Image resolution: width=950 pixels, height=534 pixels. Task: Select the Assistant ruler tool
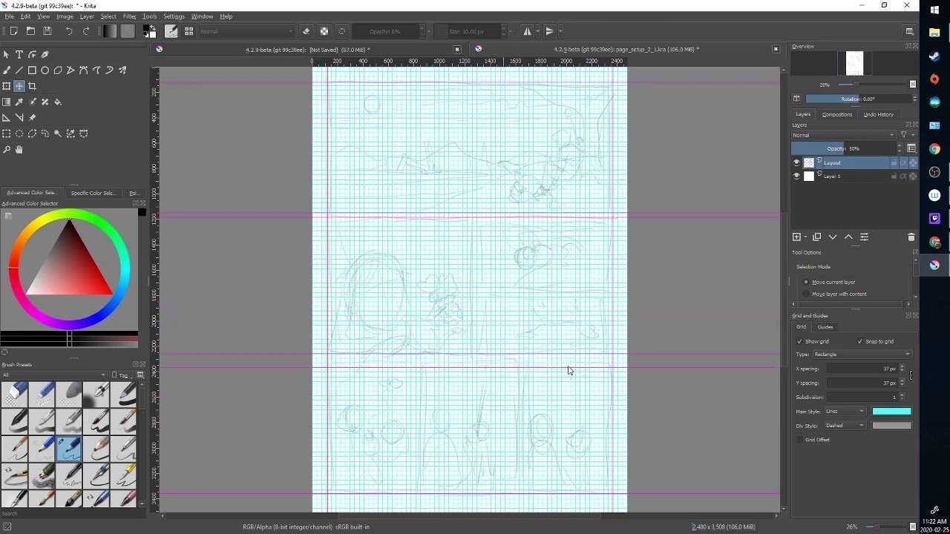pos(7,117)
